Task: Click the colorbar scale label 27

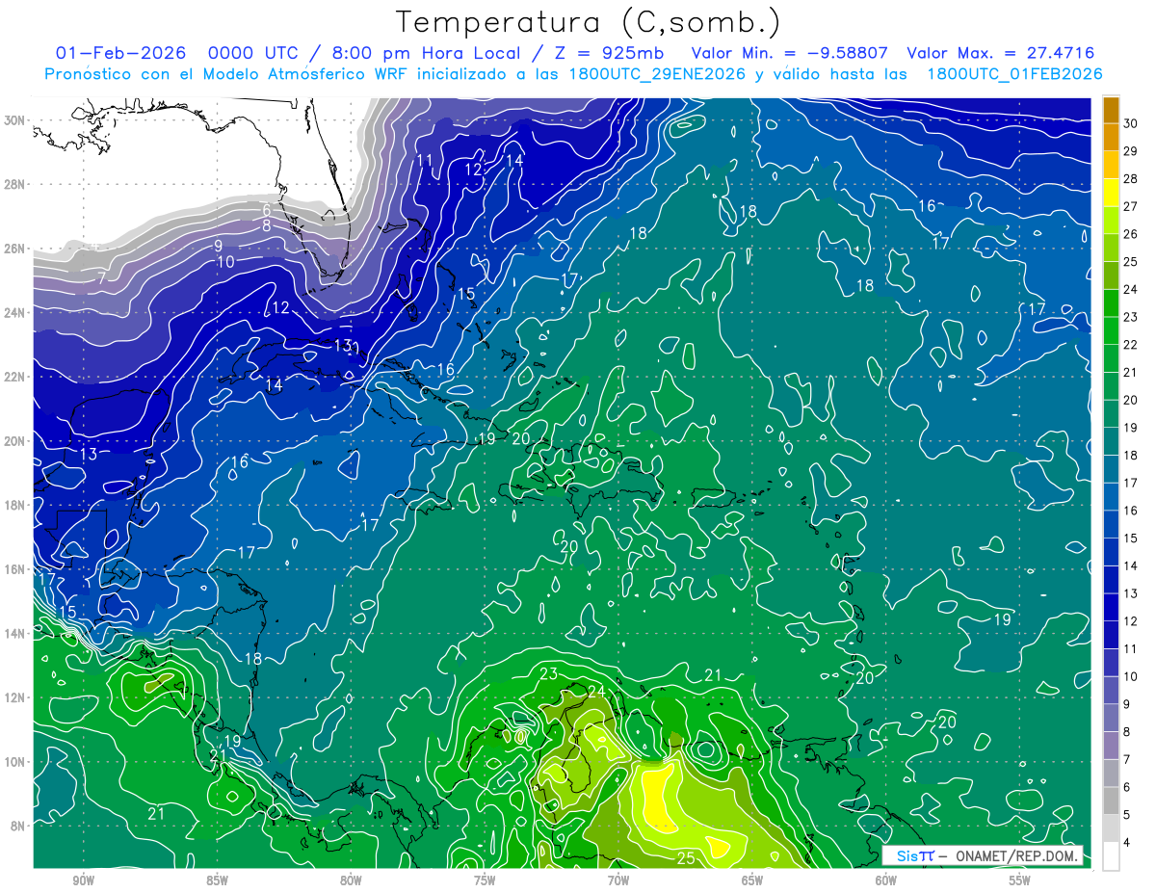Action: [1131, 206]
